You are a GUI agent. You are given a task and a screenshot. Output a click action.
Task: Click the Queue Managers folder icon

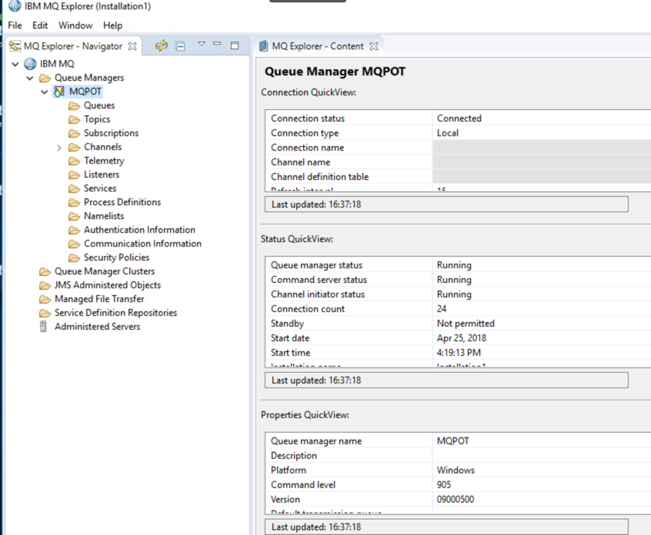point(45,78)
